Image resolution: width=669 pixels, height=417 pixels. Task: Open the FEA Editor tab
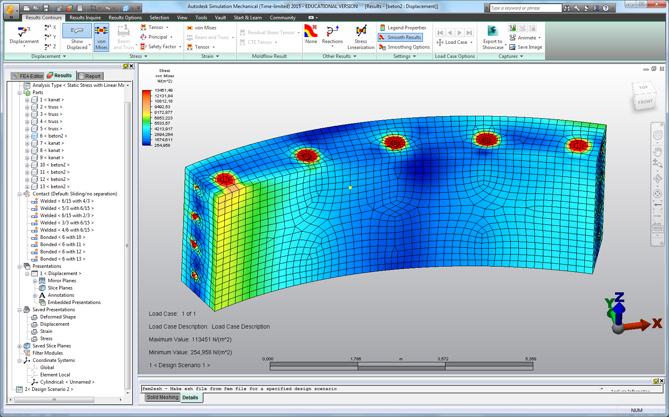pyautogui.click(x=27, y=76)
